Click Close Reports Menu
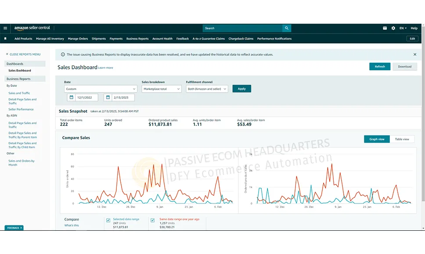425x254 pixels. (x=25, y=54)
